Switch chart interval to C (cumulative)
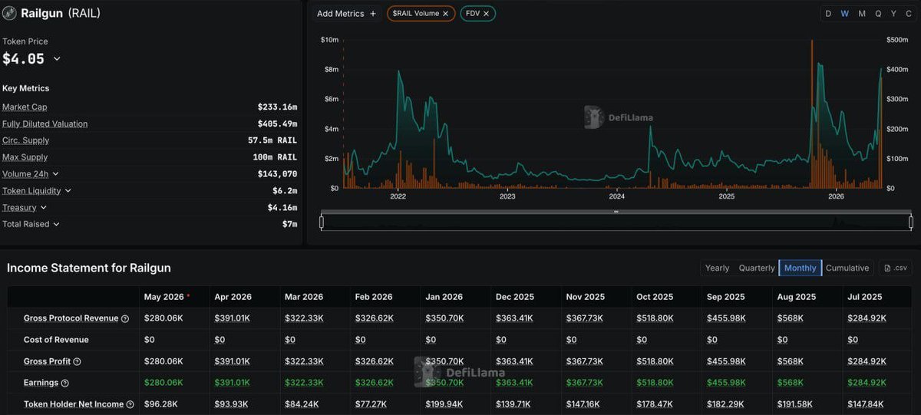This screenshot has width=921, height=415. (x=909, y=14)
